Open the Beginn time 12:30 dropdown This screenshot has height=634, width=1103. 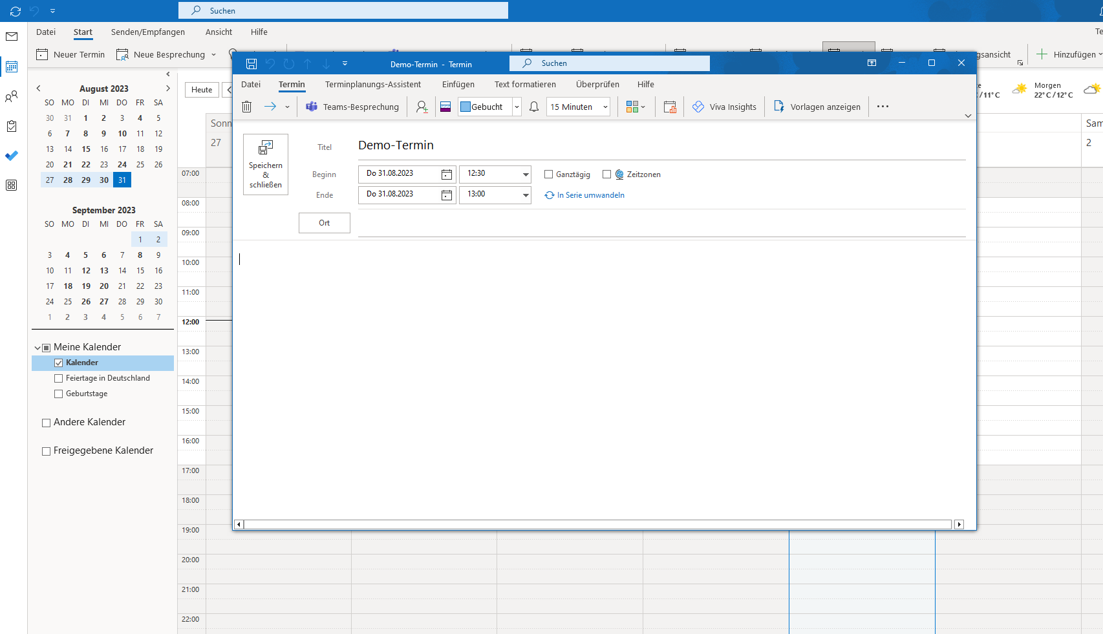526,174
